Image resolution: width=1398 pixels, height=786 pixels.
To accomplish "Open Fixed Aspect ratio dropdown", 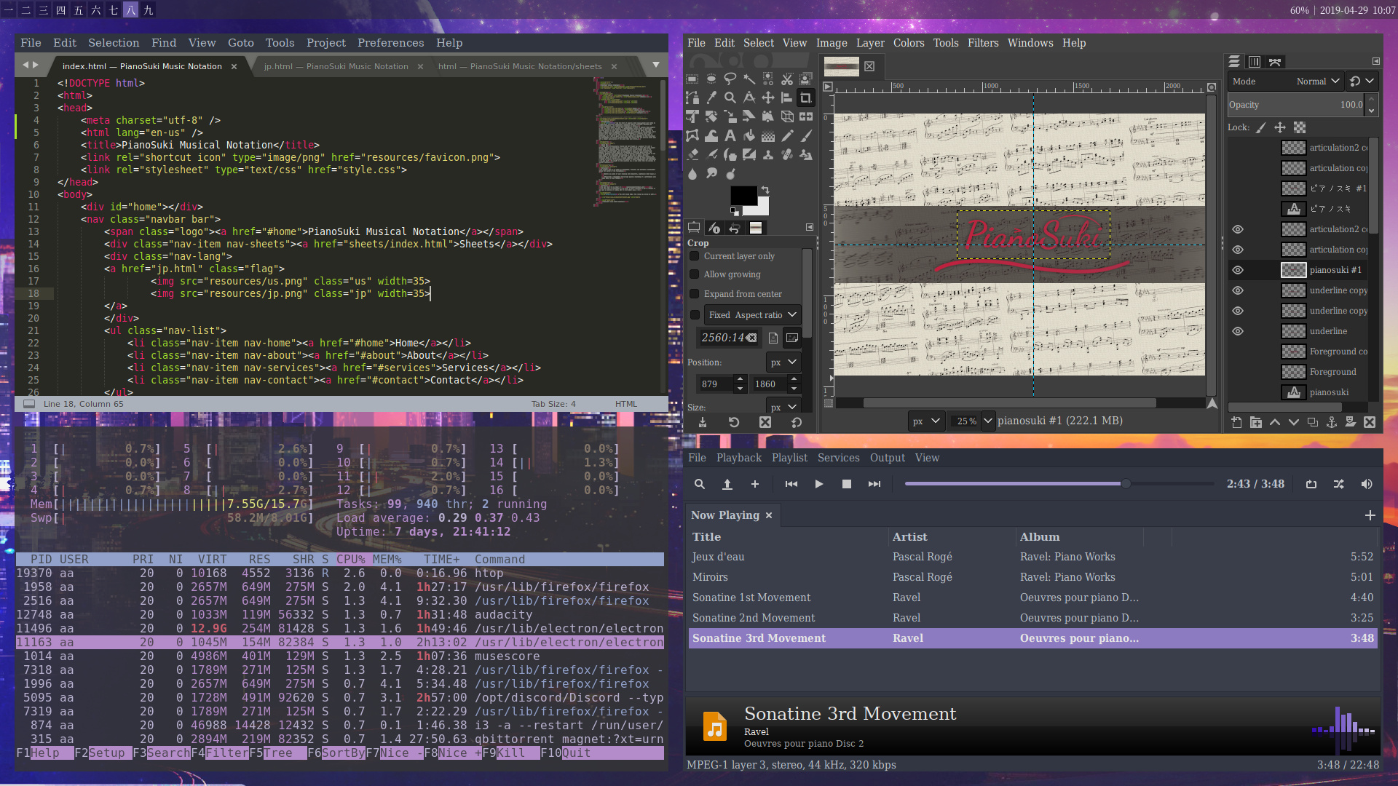I will (x=752, y=315).
